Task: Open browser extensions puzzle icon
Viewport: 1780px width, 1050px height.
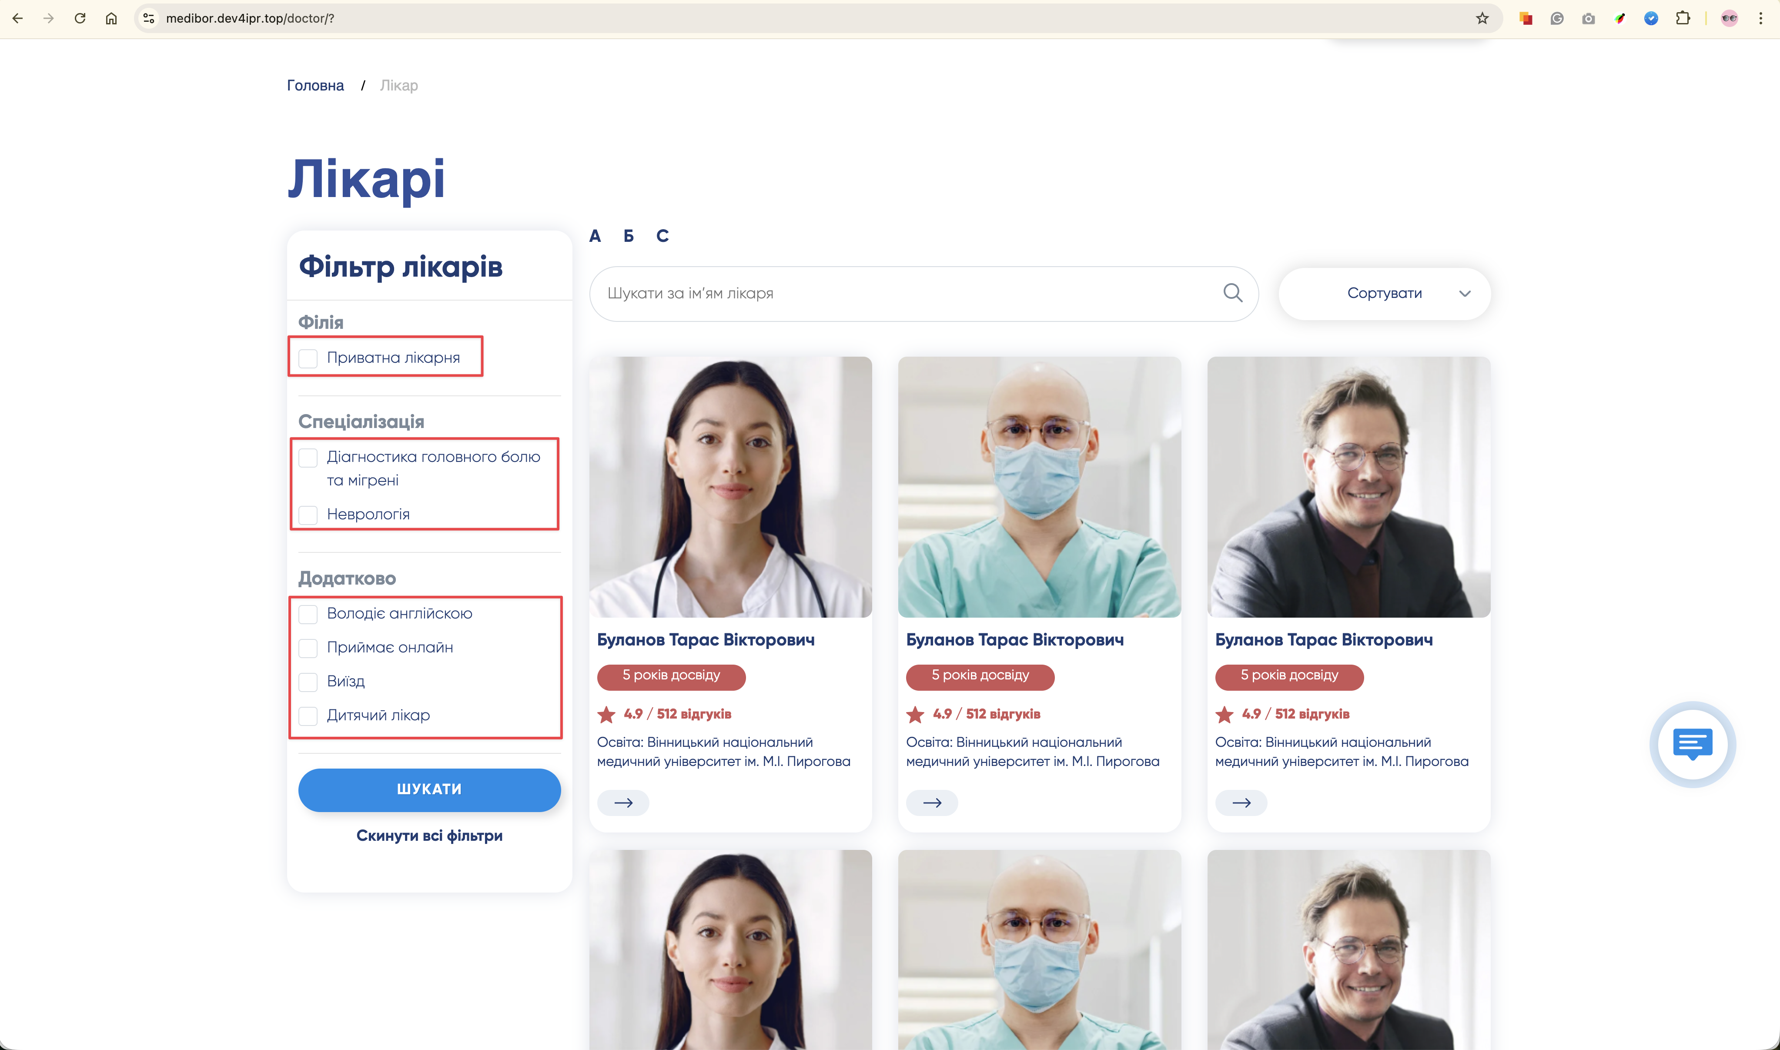Action: (1683, 18)
